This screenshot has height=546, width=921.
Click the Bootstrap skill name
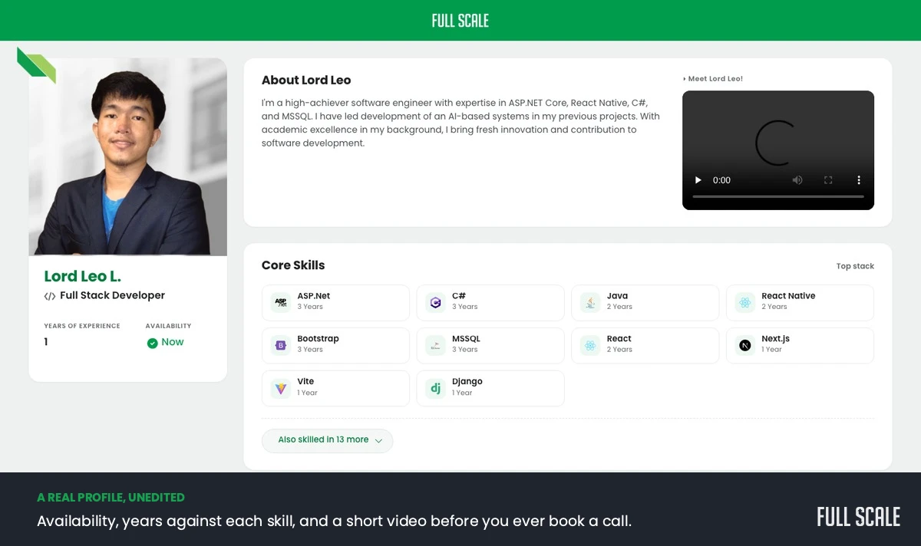[x=319, y=339]
